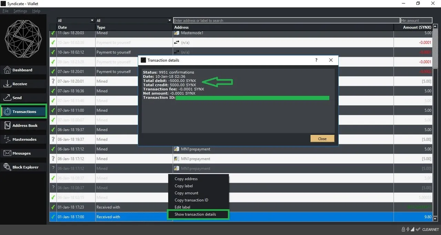Click the Masternode1 address text

[192, 33]
